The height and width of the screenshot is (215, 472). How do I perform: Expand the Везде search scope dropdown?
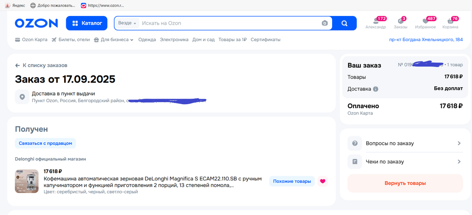(x=127, y=23)
